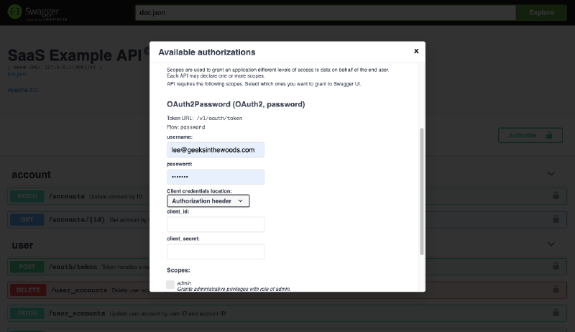Screen dimensions: 575x332
Task: Collapse the account section chevron
Action: 551,174
